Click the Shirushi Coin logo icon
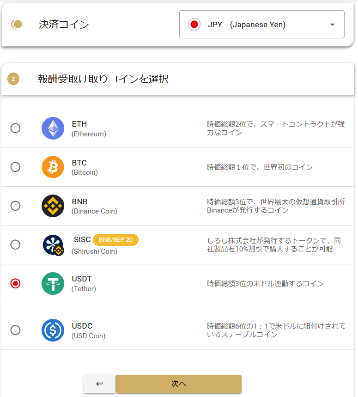This screenshot has width=358, height=397. (54, 245)
